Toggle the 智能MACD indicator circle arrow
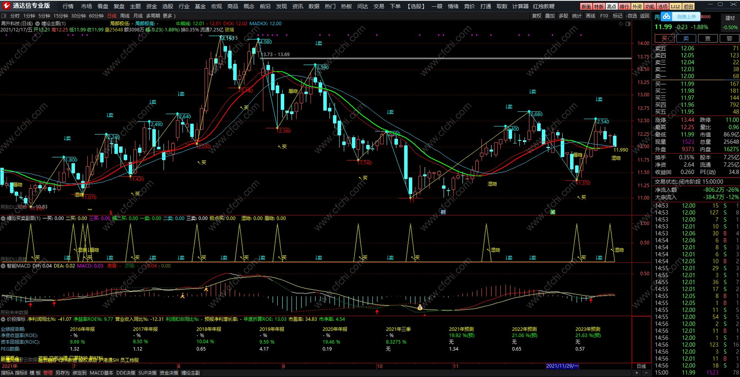The height and width of the screenshot is (377, 740). click(x=3, y=266)
